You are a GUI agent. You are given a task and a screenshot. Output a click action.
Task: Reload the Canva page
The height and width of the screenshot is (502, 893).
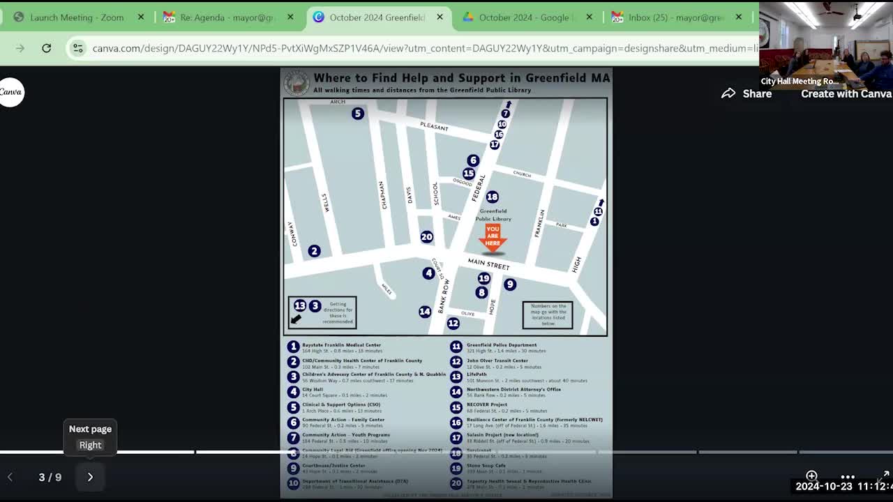[x=46, y=48]
